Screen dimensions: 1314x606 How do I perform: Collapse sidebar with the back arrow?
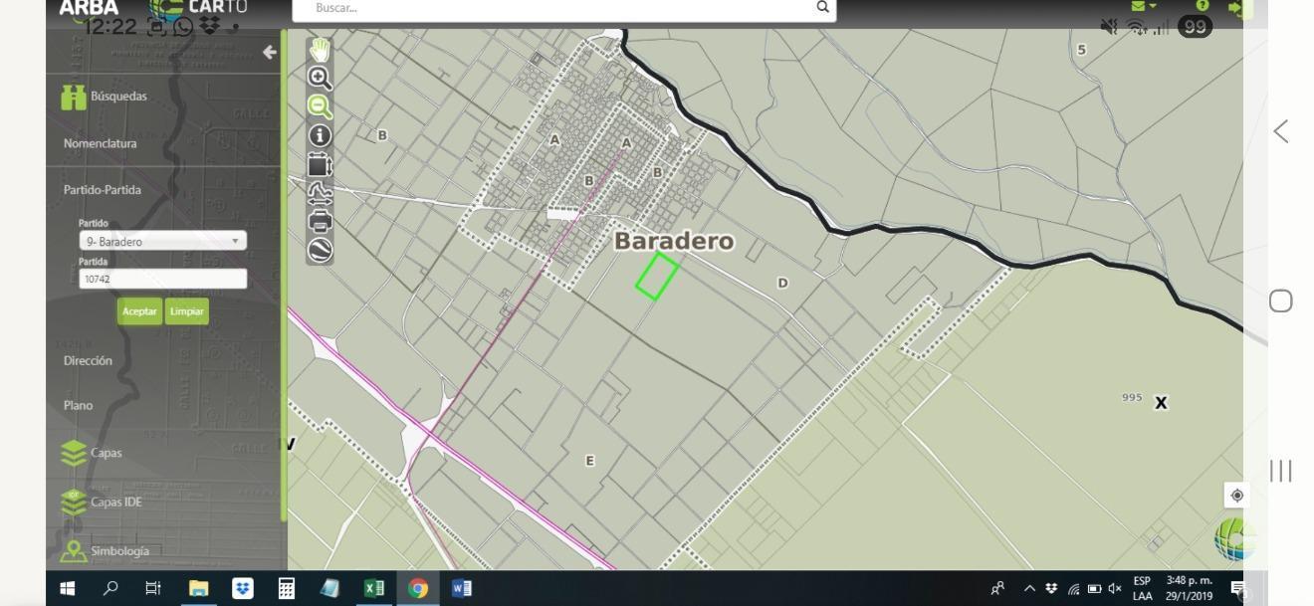click(269, 52)
